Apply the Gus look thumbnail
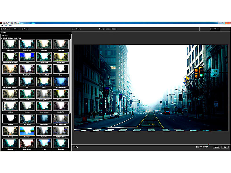 (27, 82)
